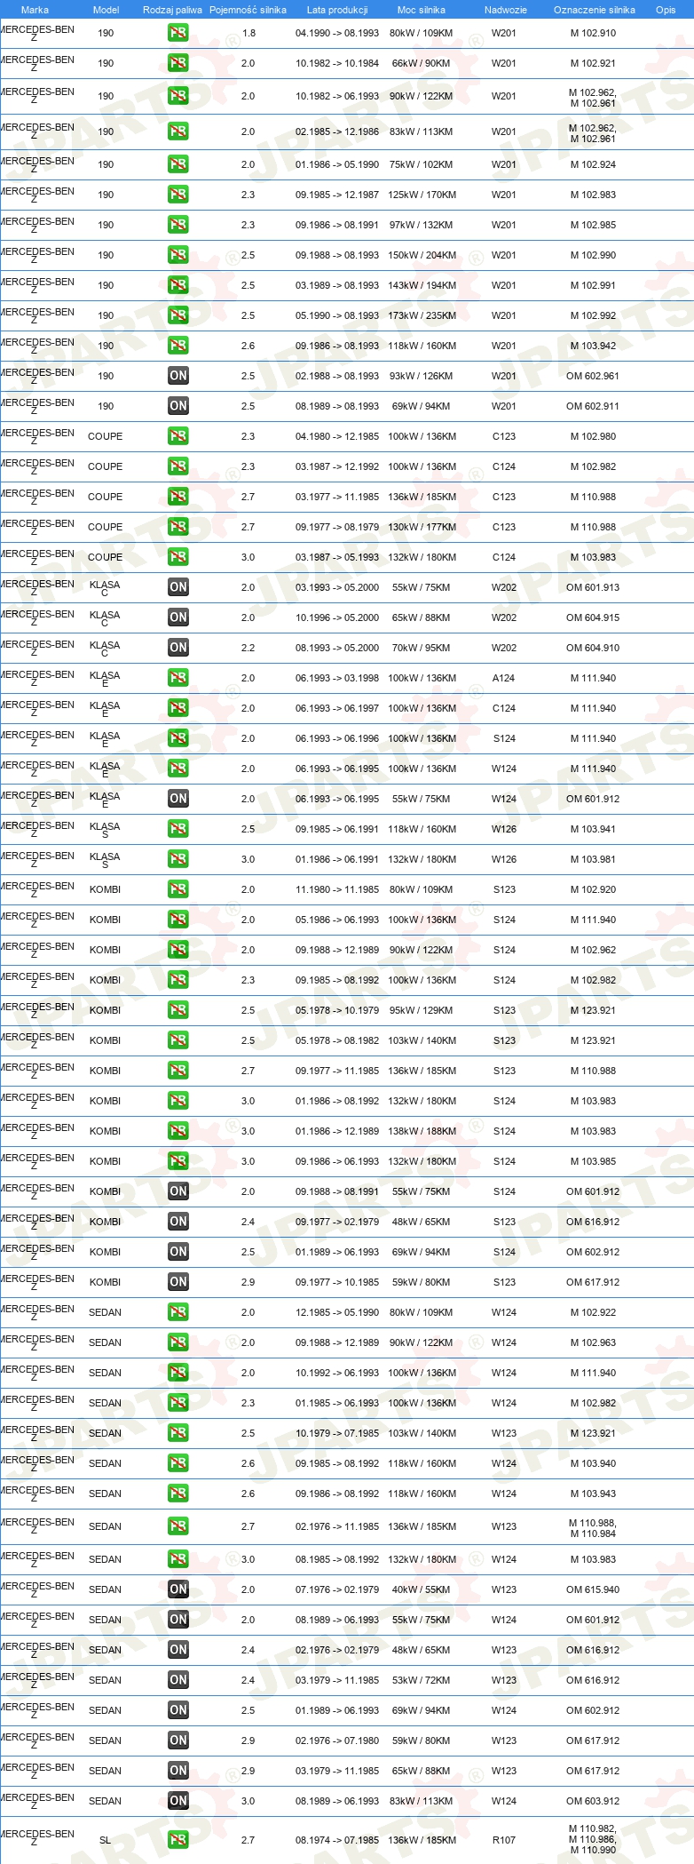This screenshot has height=1864, width=694.
Task: Select the ON diesel icon for OM 604.910
Action: pyautogui.click(x=178, y=648)
